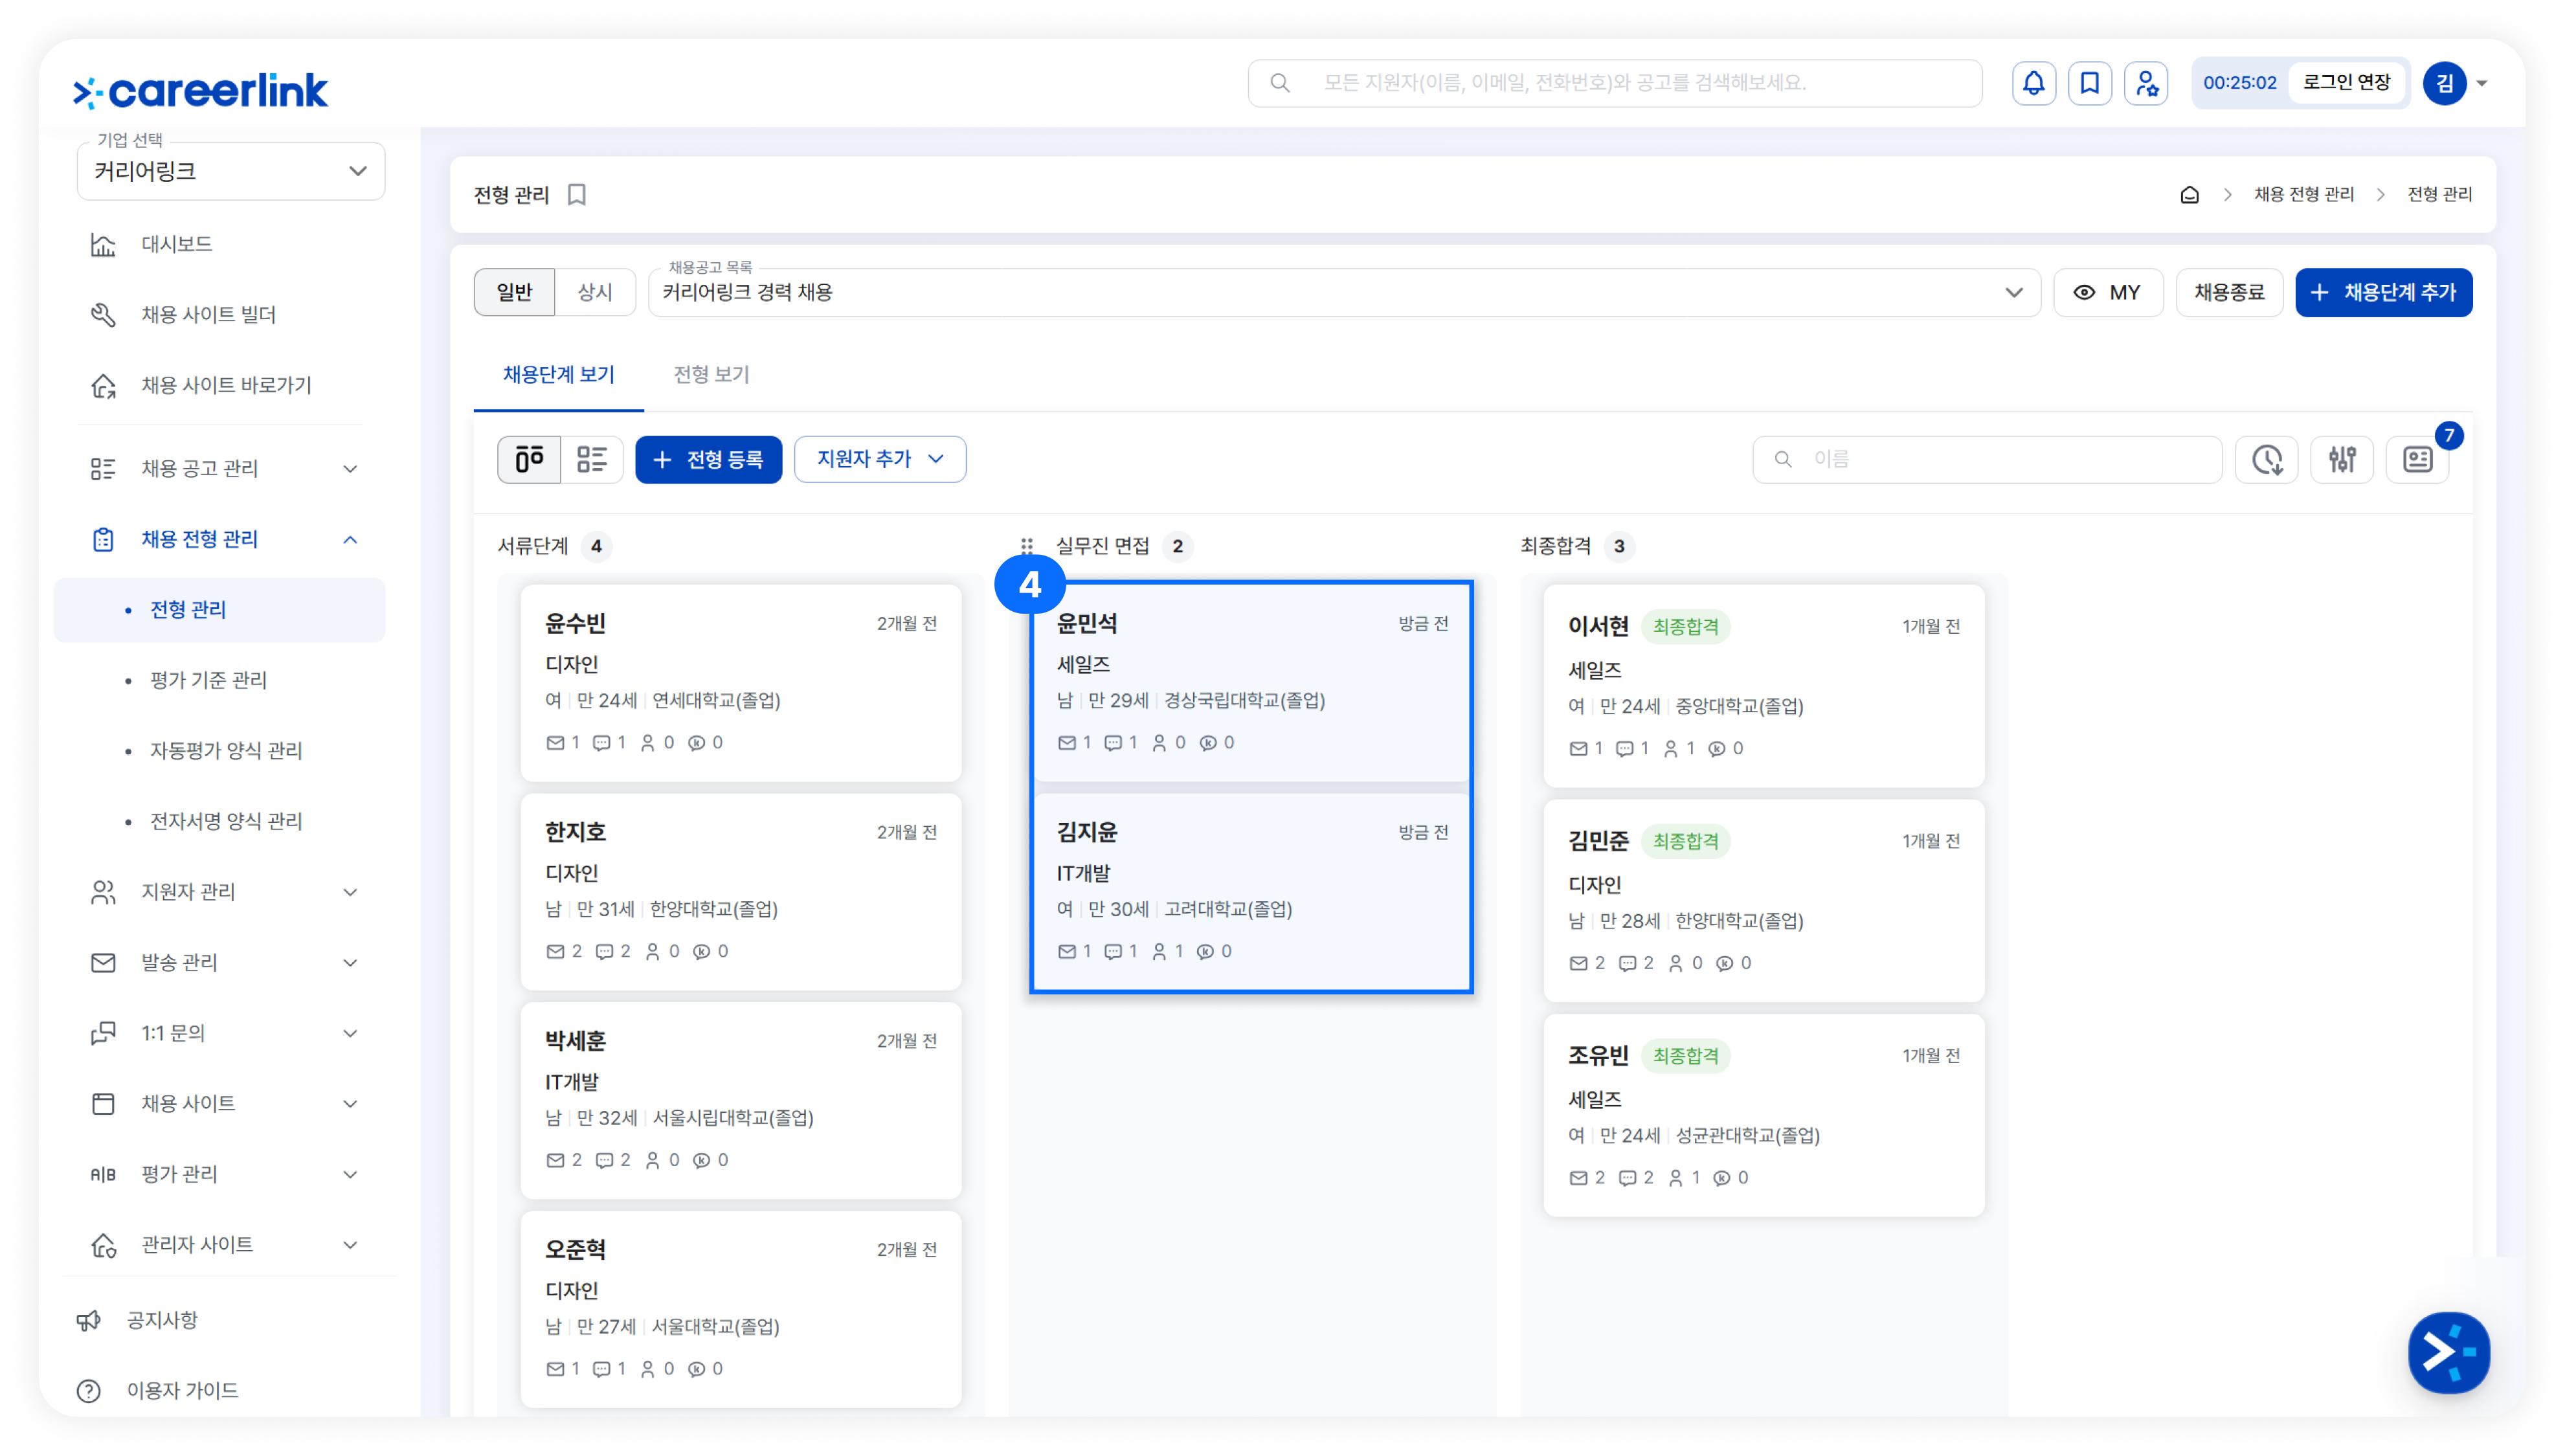Image resolution: width=2565 pixels, height=1456 pixels.
Task: Click the 채용 사이트 바로가기 house icon
Action: tap(103, 385)
